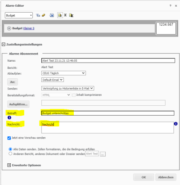Screen dimensions: 180x185
Task: Click the Kleiner 0 condition link
Action: click(x=29, y=28)
